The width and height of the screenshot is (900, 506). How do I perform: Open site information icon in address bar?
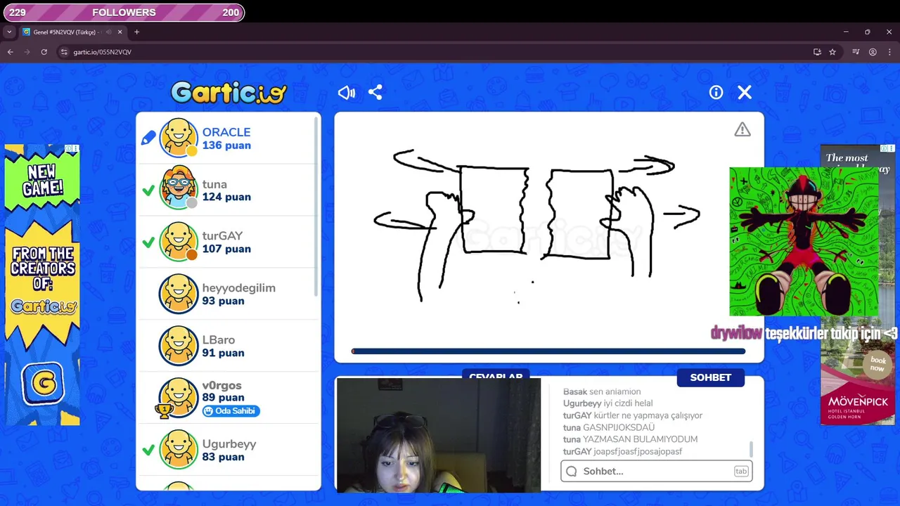[x=64, y=52]
